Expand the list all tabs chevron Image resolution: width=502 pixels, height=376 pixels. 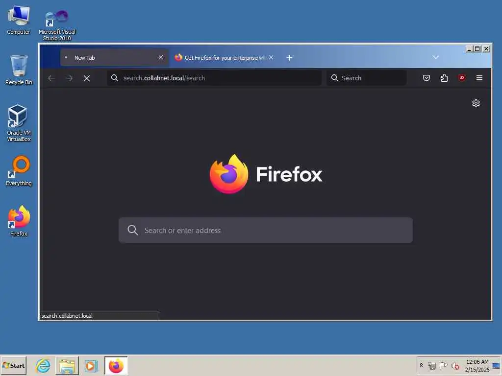[x=435, y=57]
